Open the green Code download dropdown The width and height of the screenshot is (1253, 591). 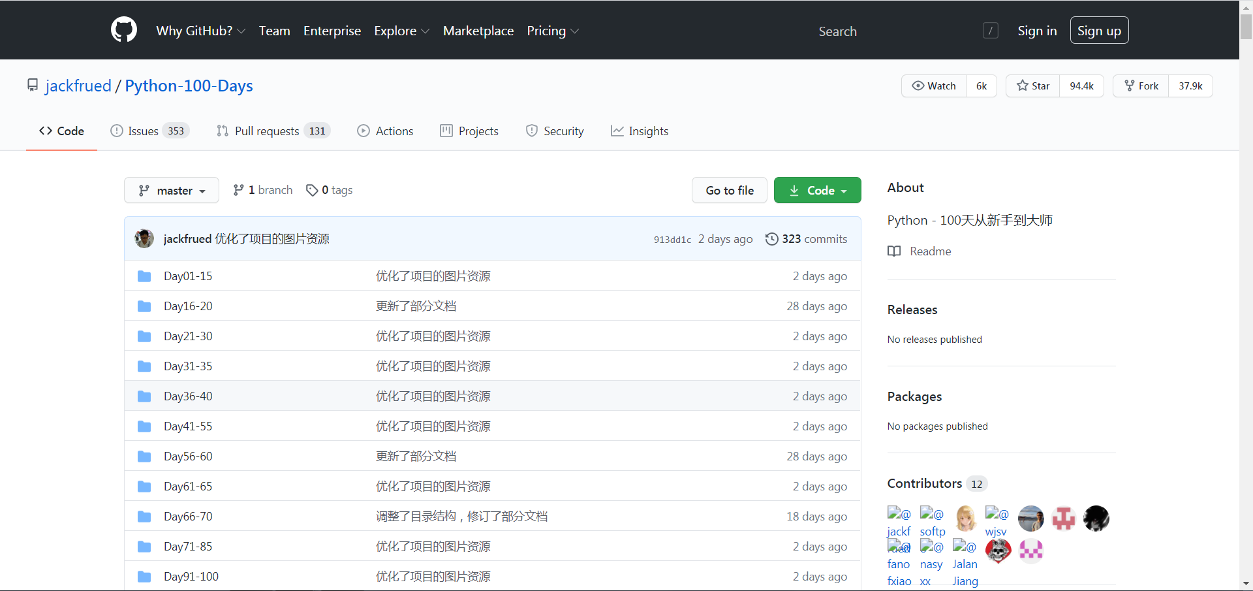(818, 190)
